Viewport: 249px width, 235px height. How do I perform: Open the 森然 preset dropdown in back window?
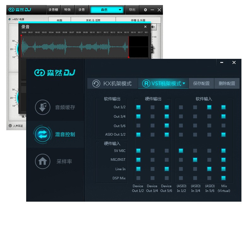pos(107,10)
